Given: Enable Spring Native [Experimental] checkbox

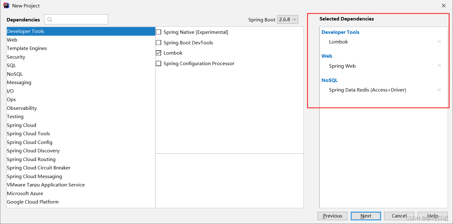Looking at the screenshot, I should 159,32.
